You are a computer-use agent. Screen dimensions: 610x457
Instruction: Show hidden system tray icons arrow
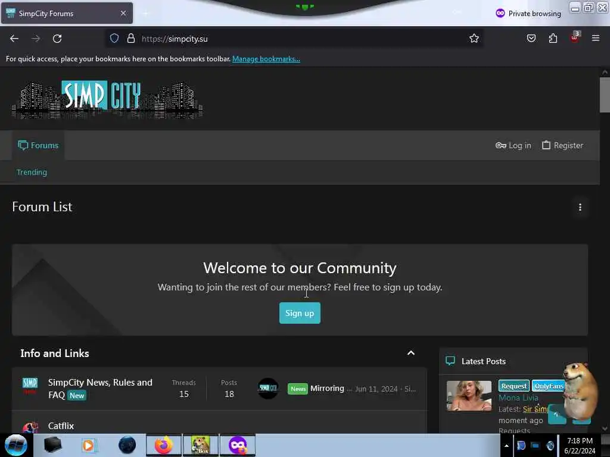[x=506, y=446]
